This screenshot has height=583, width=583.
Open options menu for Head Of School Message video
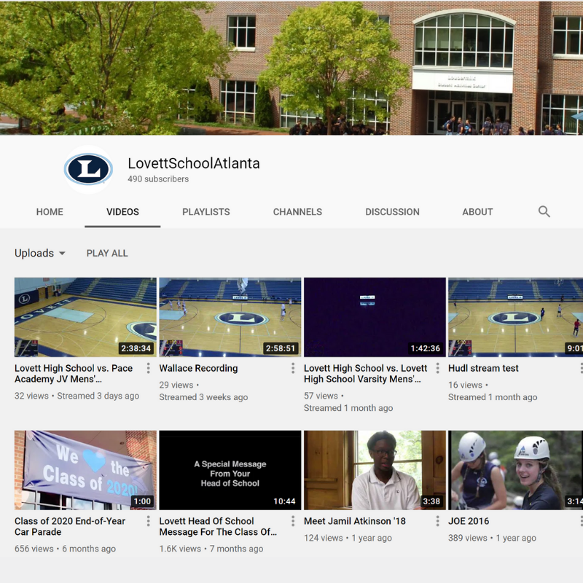tap(293, 521)
